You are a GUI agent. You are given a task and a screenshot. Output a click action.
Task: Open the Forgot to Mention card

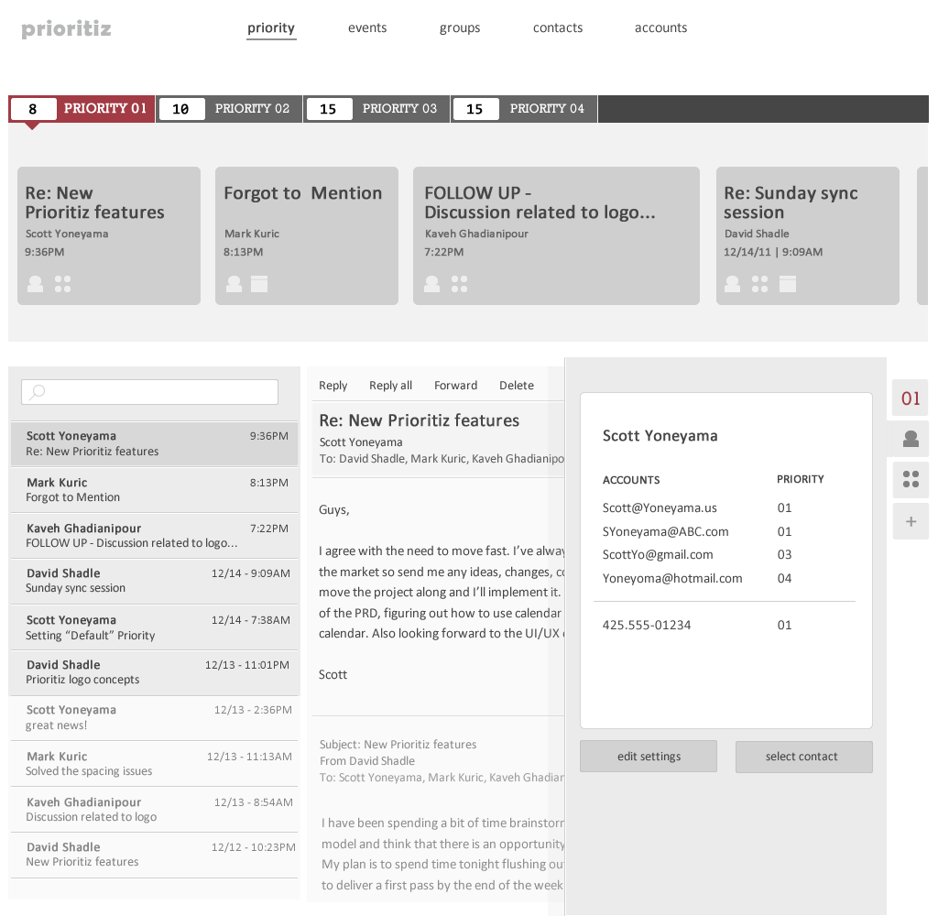pyautogui.click(x=307, y=235)
